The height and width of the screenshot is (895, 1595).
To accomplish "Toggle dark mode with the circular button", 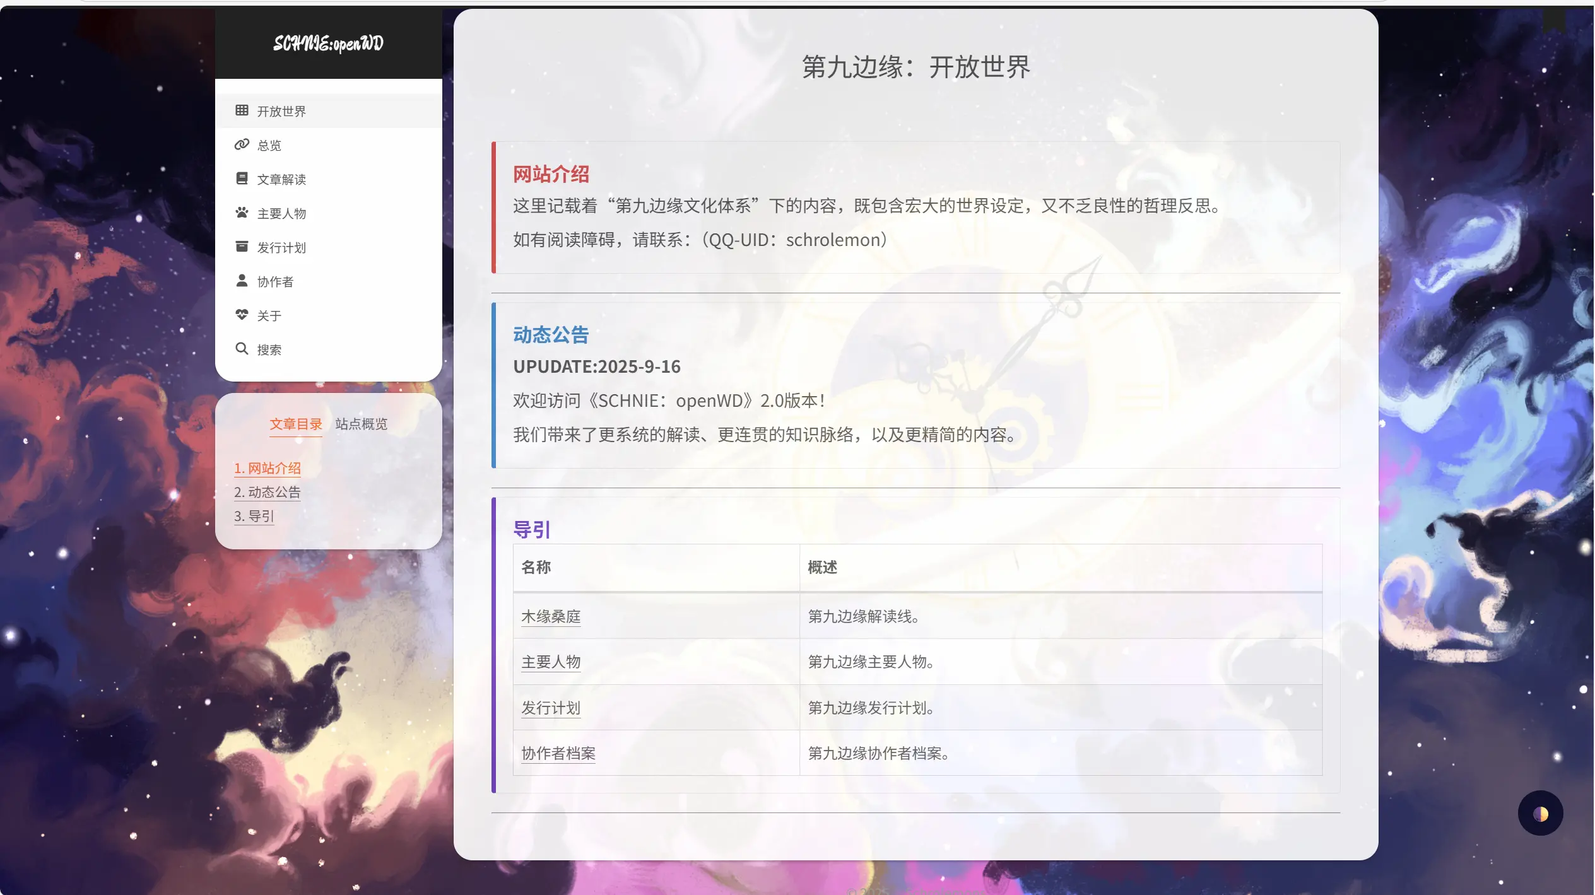I will point(1539,813).
